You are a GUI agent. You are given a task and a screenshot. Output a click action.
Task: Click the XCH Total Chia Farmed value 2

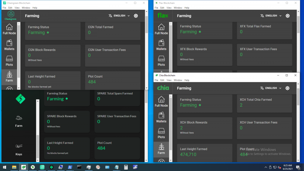(x=241, y=105)
